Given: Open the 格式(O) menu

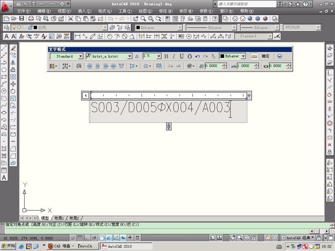Looking at the screenshot, I should click(105, 11).
